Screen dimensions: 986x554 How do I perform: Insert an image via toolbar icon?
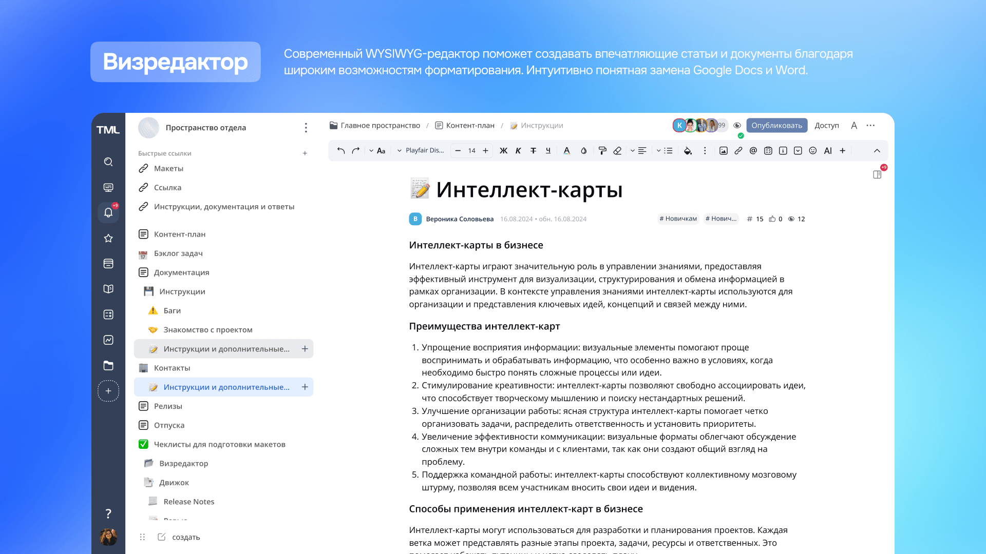(723, 151)
